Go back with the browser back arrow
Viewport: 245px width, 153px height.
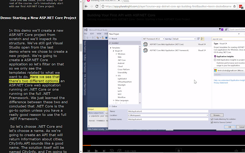coord(86,7)
